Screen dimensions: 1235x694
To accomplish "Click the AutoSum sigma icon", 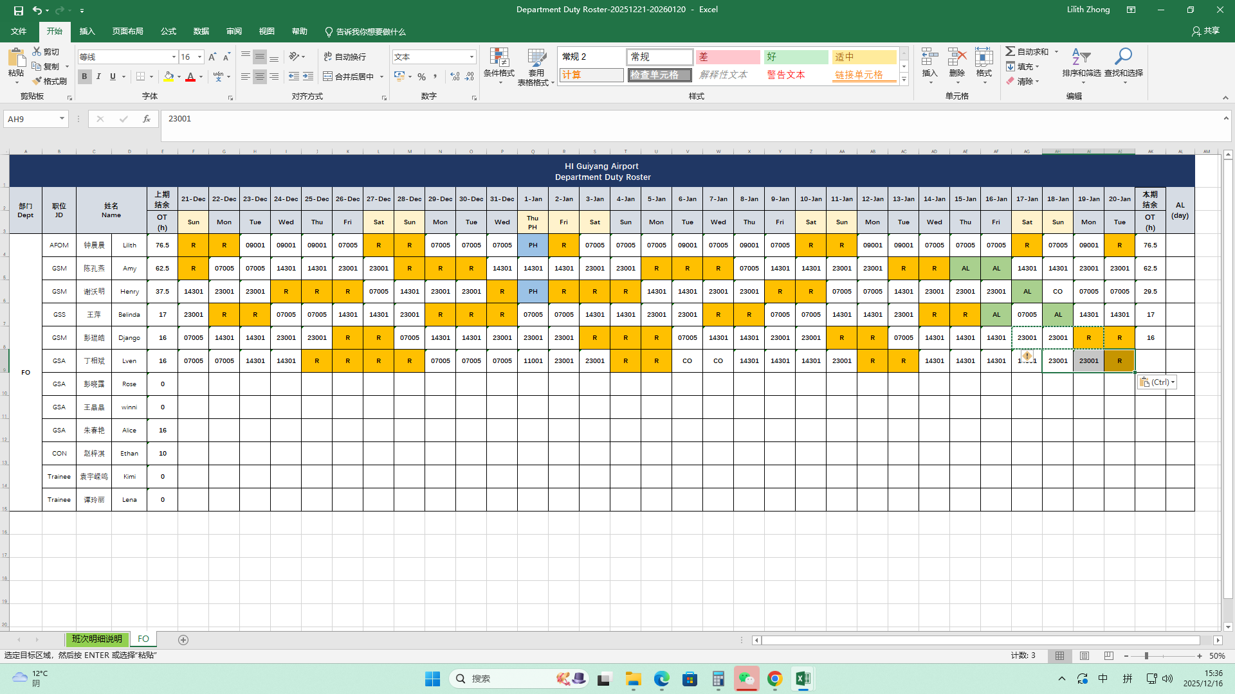I will coord(1010,51).
